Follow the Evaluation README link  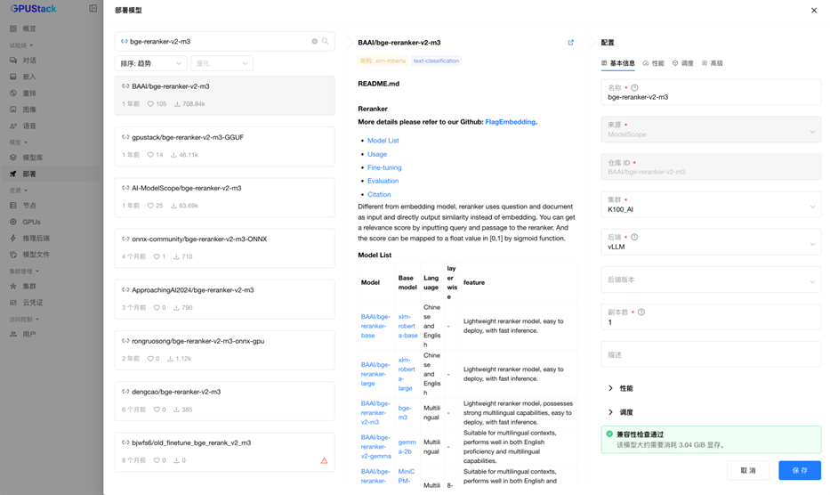(383, 181)
